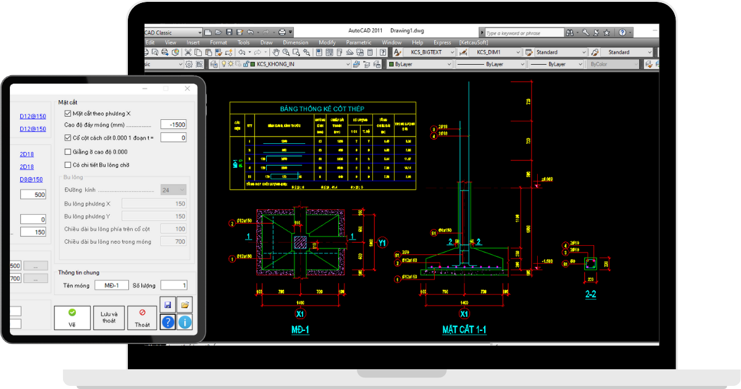The image size is (741, 389).
Task: Click the blue help question icon in dialog
Action: [x=167, y=322]
